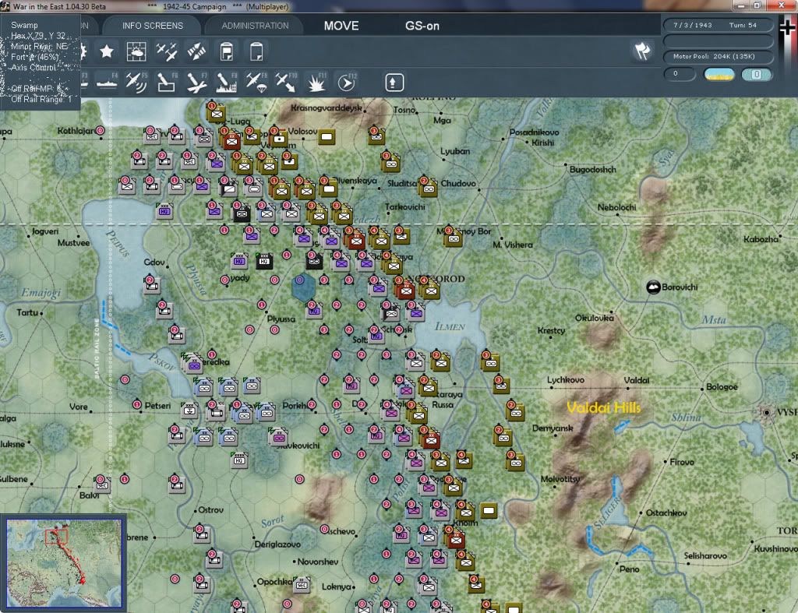Select the HQ counter northeast of Ostrov
The height and width of the screenshot is (613, 798).
tap(239, 460)
